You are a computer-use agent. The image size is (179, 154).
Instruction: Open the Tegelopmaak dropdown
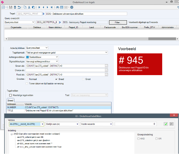[x=106, y=53]
